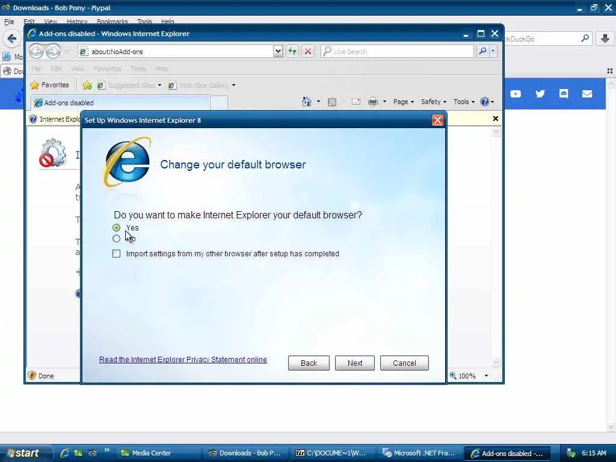The width and height of the screenshot is (616, 462).
Task: Close the Set Up Internet Explorer 8 dialog
Action: [x=437, y=120]
